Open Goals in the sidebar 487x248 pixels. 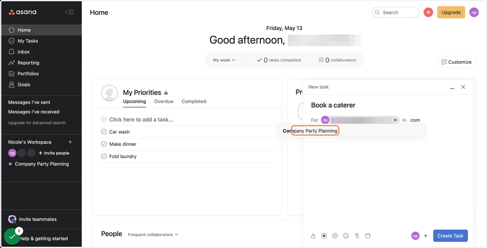click(x=41, y=84)
